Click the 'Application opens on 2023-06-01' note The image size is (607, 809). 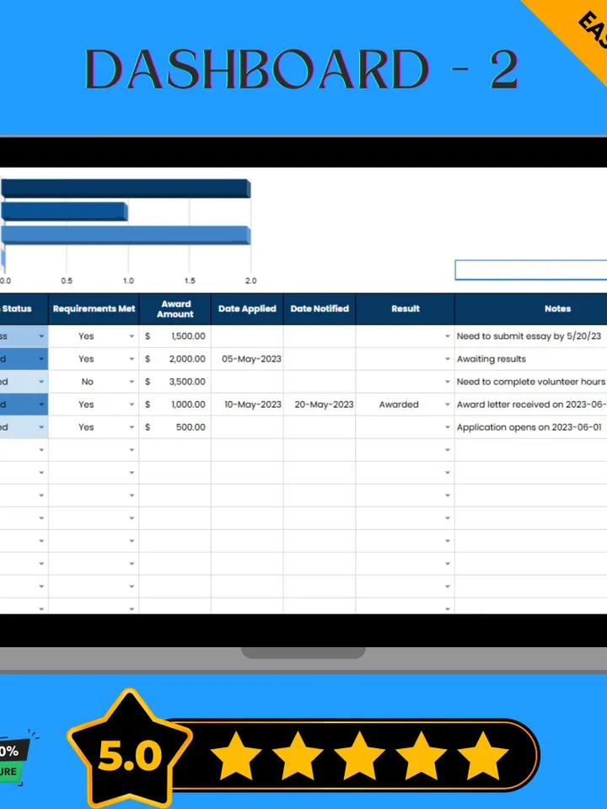point(529,427)
